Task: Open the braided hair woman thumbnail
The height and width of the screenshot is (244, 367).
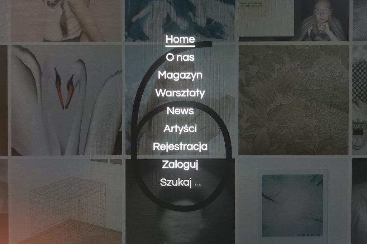Action: pos(66,20)
